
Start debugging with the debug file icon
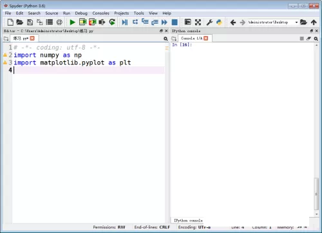coord(125,22)
